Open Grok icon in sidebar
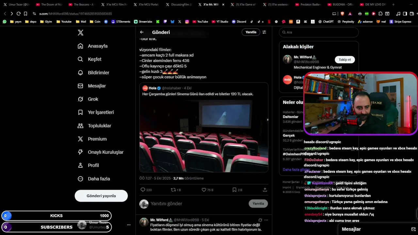Image resolution: width=418 pixels, height=235 pixels. tap(80, 99)
